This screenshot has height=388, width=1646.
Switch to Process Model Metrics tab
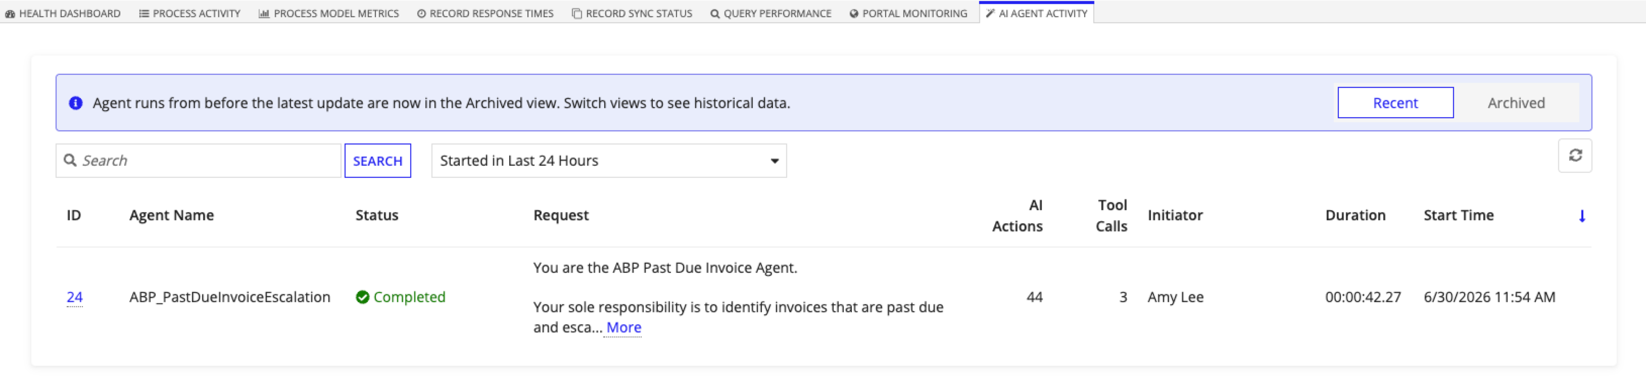point(328,14)
